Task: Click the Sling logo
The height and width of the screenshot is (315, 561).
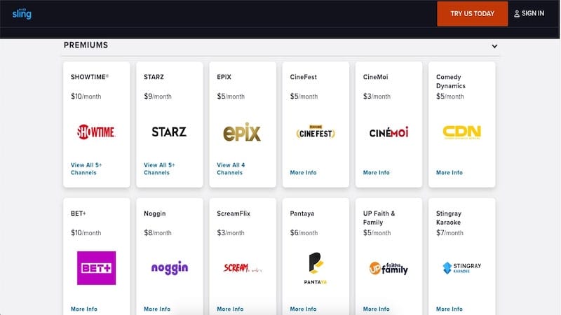Action: pyautogui.click(x=22, y=13)
